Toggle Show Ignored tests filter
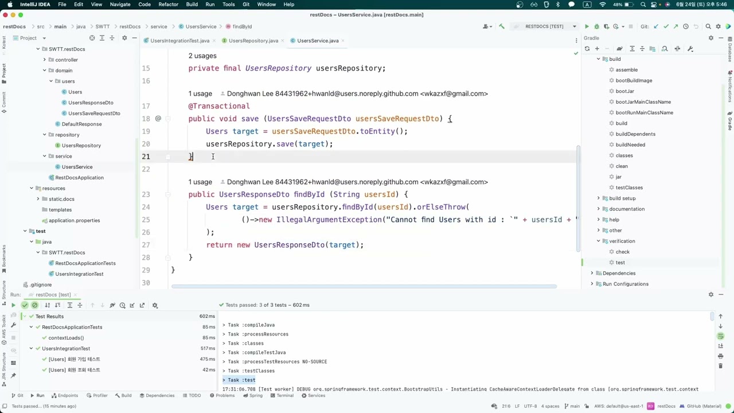Image resolution: width=734 pixels, height=413 pixels. (x=34, y=305)
